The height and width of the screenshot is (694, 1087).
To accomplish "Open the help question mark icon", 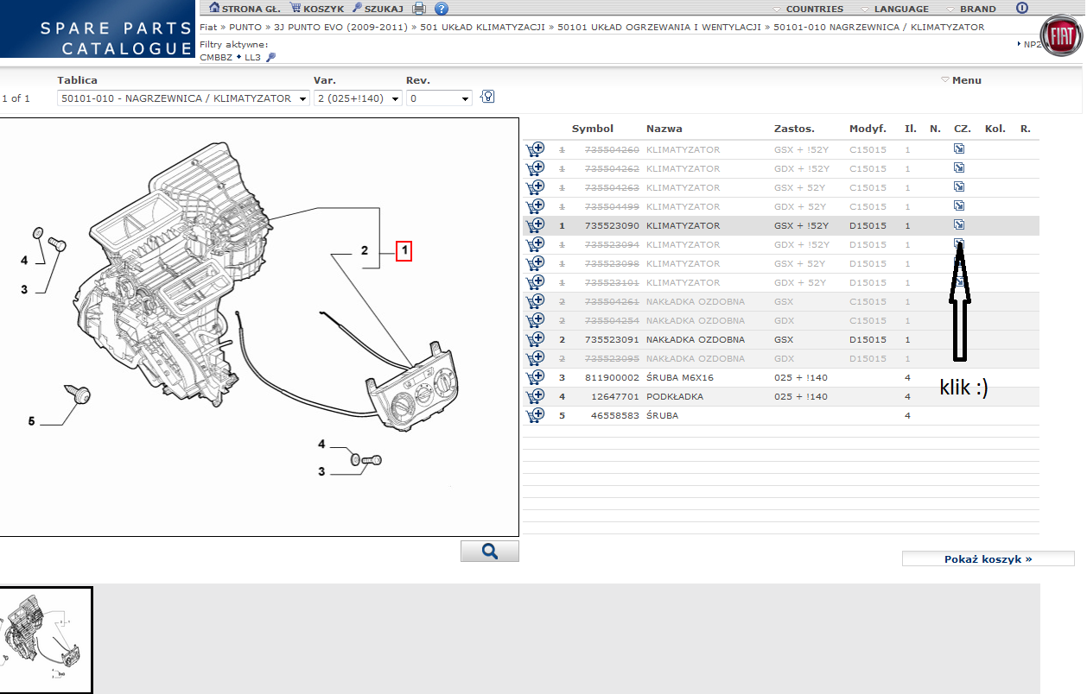I will coord(442,9).
